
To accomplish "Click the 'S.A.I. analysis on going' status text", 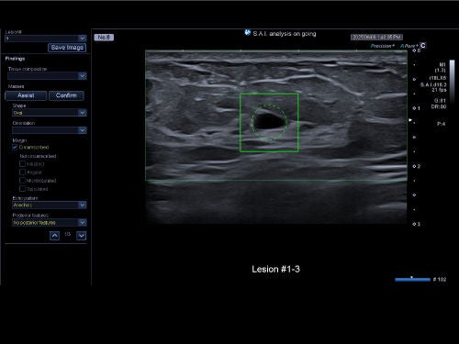I will (285, 34).
